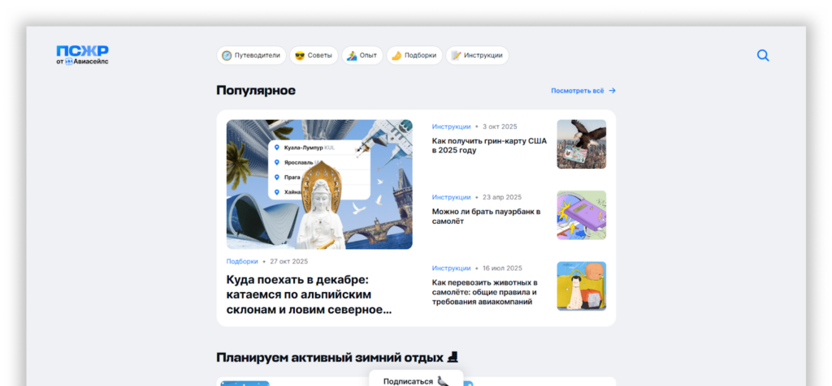Click the Подборки tag above December article
The image size is (832, 386).
242,262
